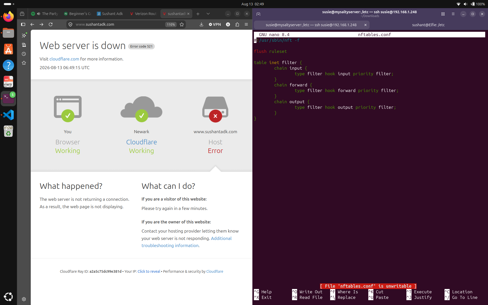Launch Ubuntu Software from the dock
The width and height of the screenshot is (488, 305).
8,49
